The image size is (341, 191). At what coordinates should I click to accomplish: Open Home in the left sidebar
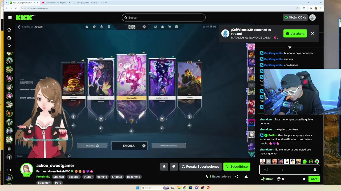coord(9,30)
